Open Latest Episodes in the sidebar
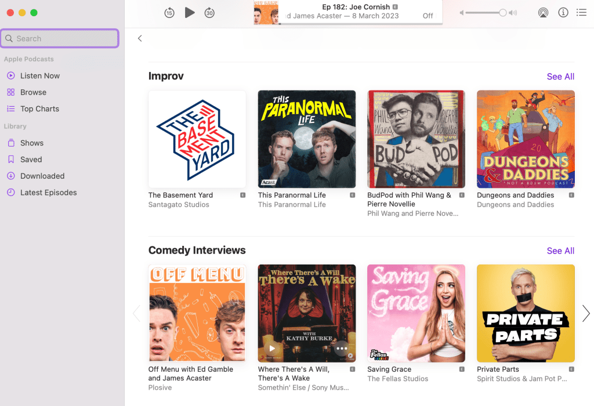594x406 pixels. pos(46,192)
